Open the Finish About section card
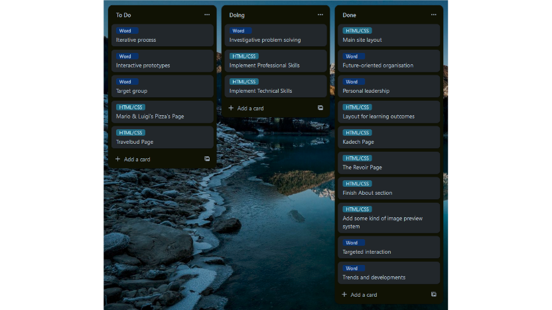The image size is (552, 310). [x=389, y=188]
